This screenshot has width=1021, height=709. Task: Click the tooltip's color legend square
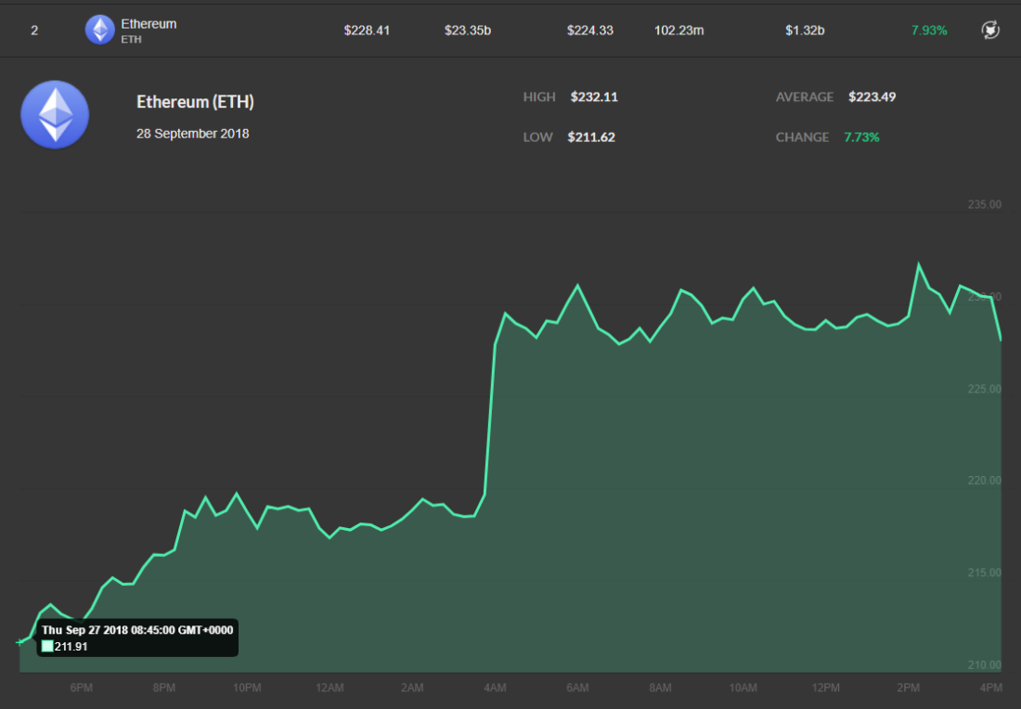tap(47, 647)
